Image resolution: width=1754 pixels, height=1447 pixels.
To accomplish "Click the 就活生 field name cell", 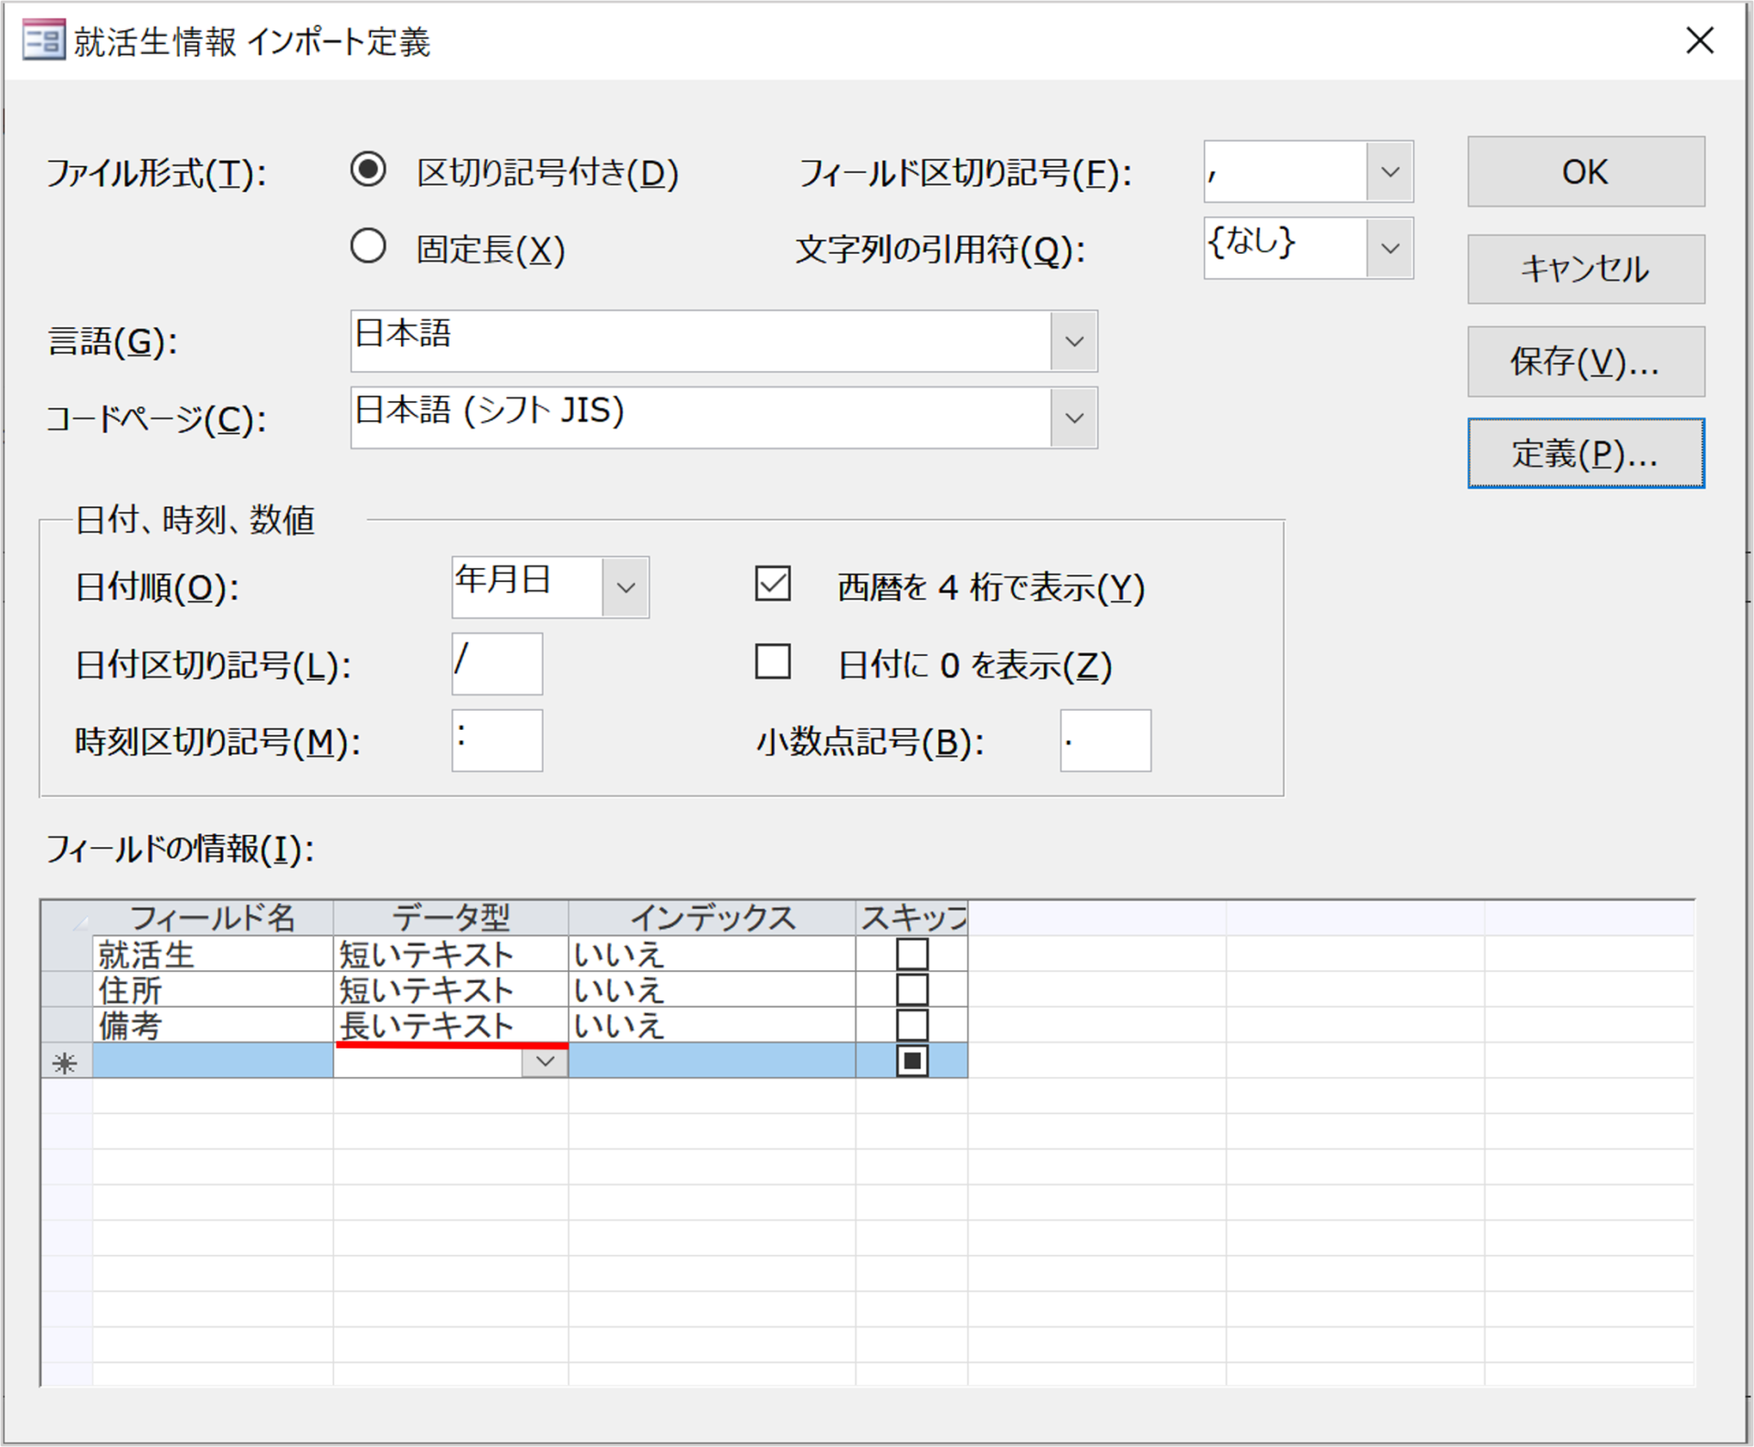I will 213,954.
